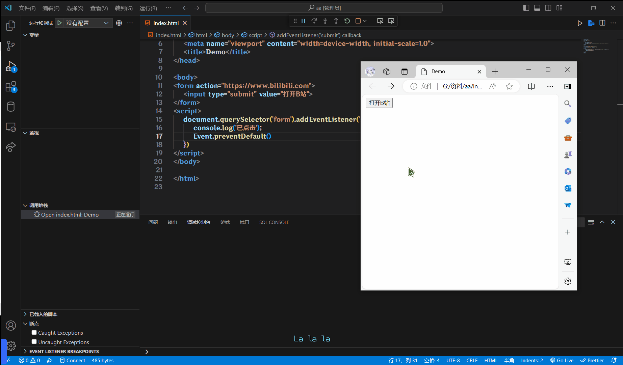Toggle the bottom panel layout icon
Viewport: 623px width, 365px height.
[537, 8]
